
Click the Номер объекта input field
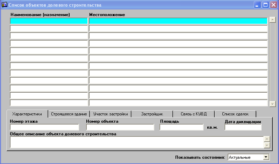pyautogui.click(x=120, y=127)
